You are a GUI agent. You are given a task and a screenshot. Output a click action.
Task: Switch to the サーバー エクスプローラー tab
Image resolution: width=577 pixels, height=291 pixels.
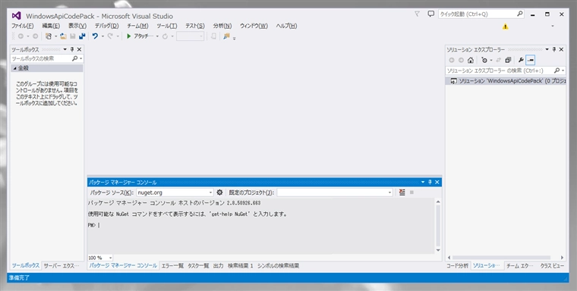61,266
